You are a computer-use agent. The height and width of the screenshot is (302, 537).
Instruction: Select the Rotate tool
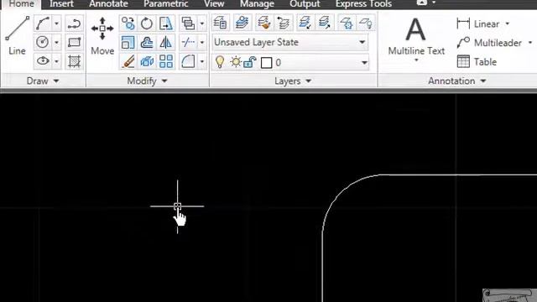(147, 23)
